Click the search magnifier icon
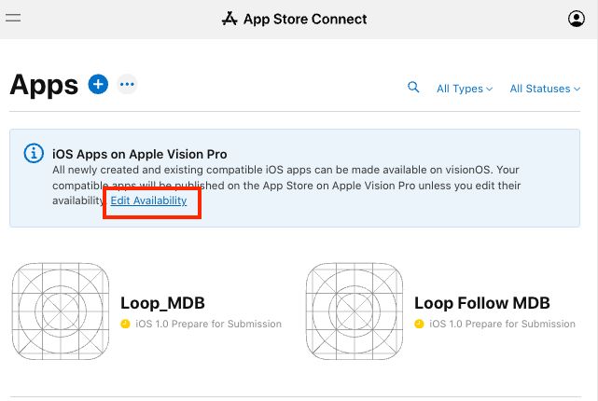The height and width of the screenshot is (401, 598). pos(414,88)
